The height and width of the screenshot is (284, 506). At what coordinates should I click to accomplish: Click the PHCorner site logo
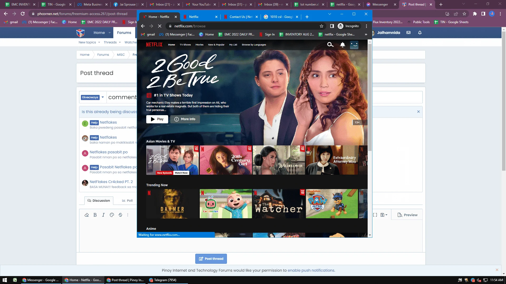(80, 33)
